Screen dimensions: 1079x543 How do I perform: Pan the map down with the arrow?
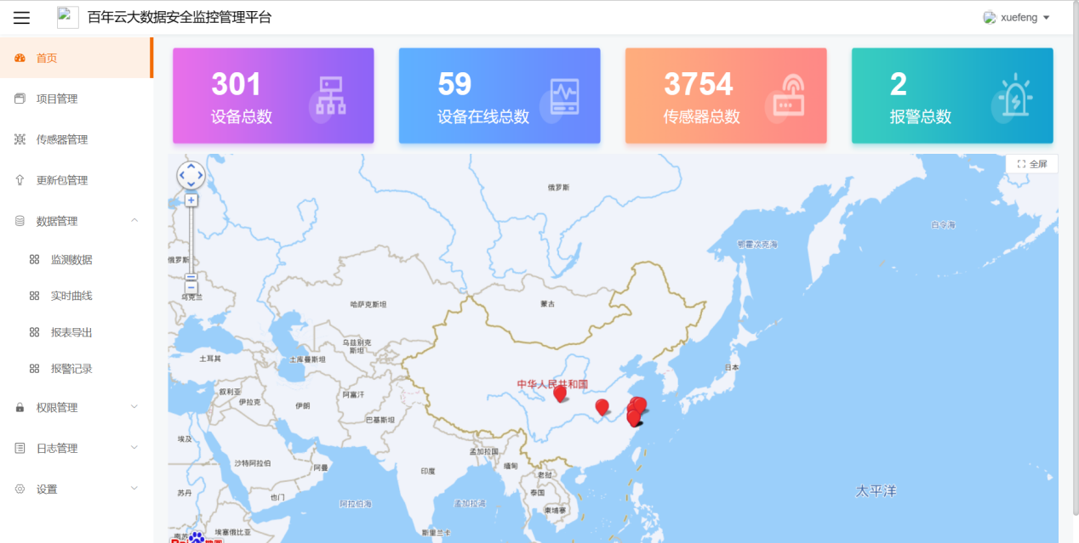click(x=191, y=184)
